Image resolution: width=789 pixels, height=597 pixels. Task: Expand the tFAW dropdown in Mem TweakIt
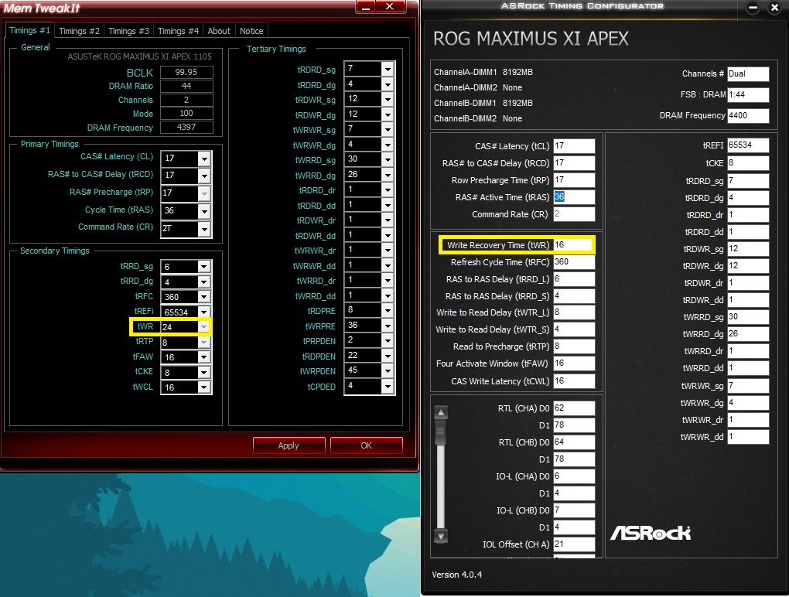(203, 357)
